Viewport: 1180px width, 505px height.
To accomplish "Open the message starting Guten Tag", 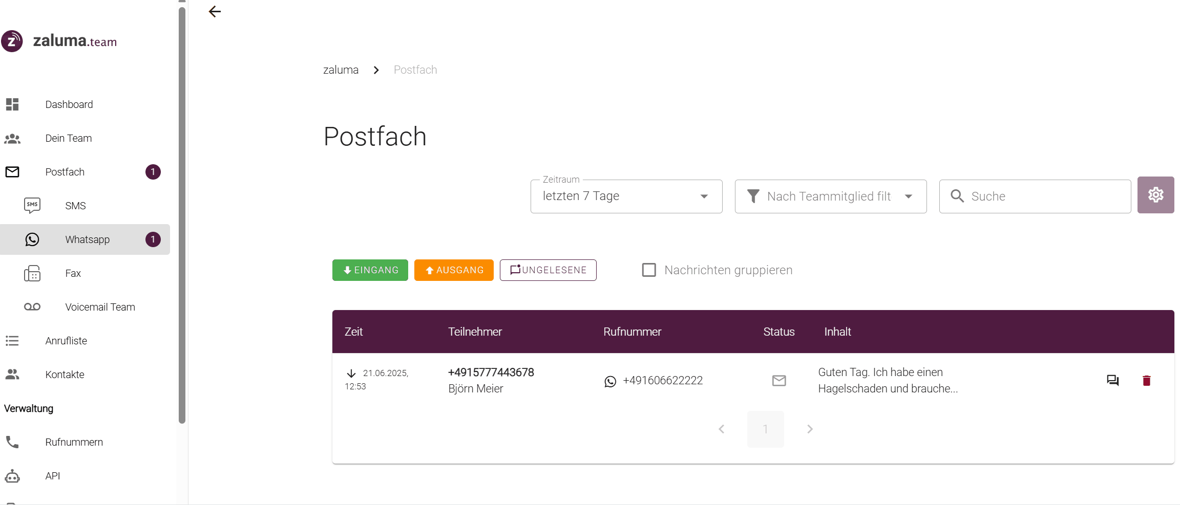I will (x=888, y=381).
